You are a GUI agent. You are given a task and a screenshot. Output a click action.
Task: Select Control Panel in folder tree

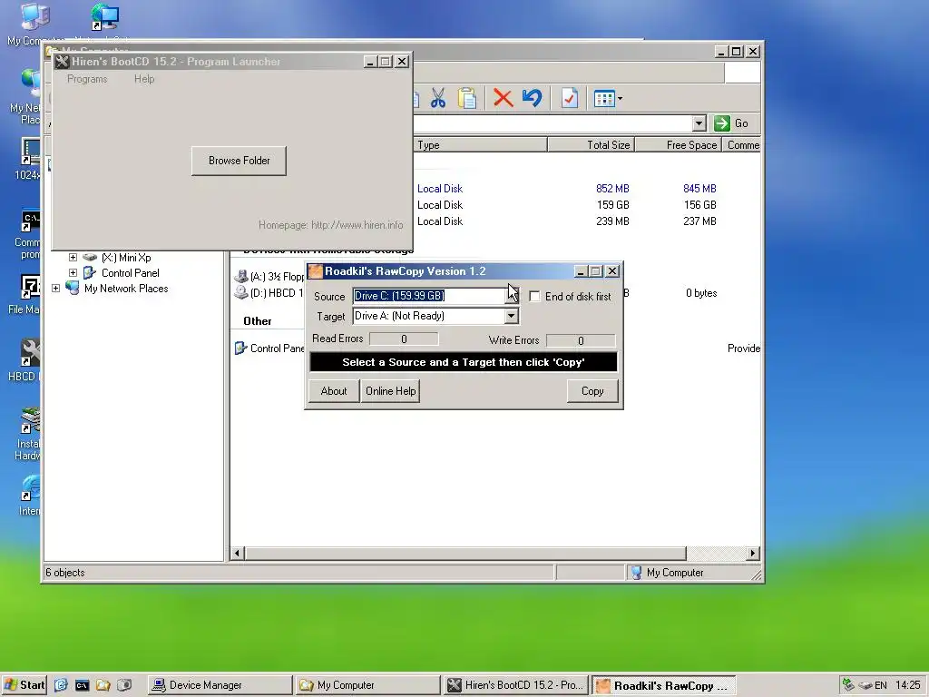(131, 272)
